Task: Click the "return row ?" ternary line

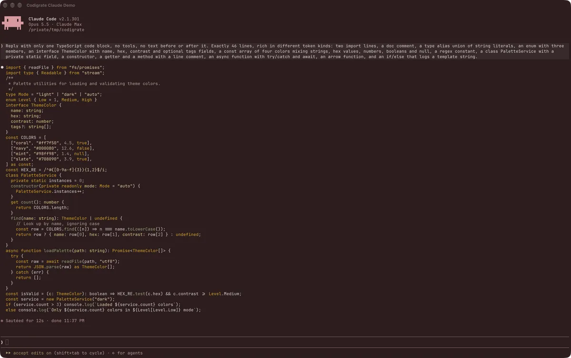Action: tap(108, 234)
